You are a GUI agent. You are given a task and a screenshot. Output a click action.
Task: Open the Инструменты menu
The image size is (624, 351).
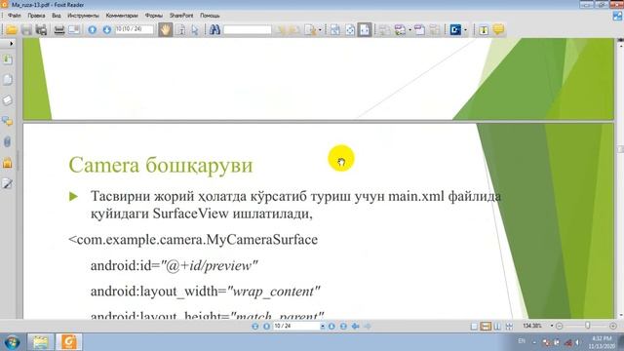tap(83, 16)
